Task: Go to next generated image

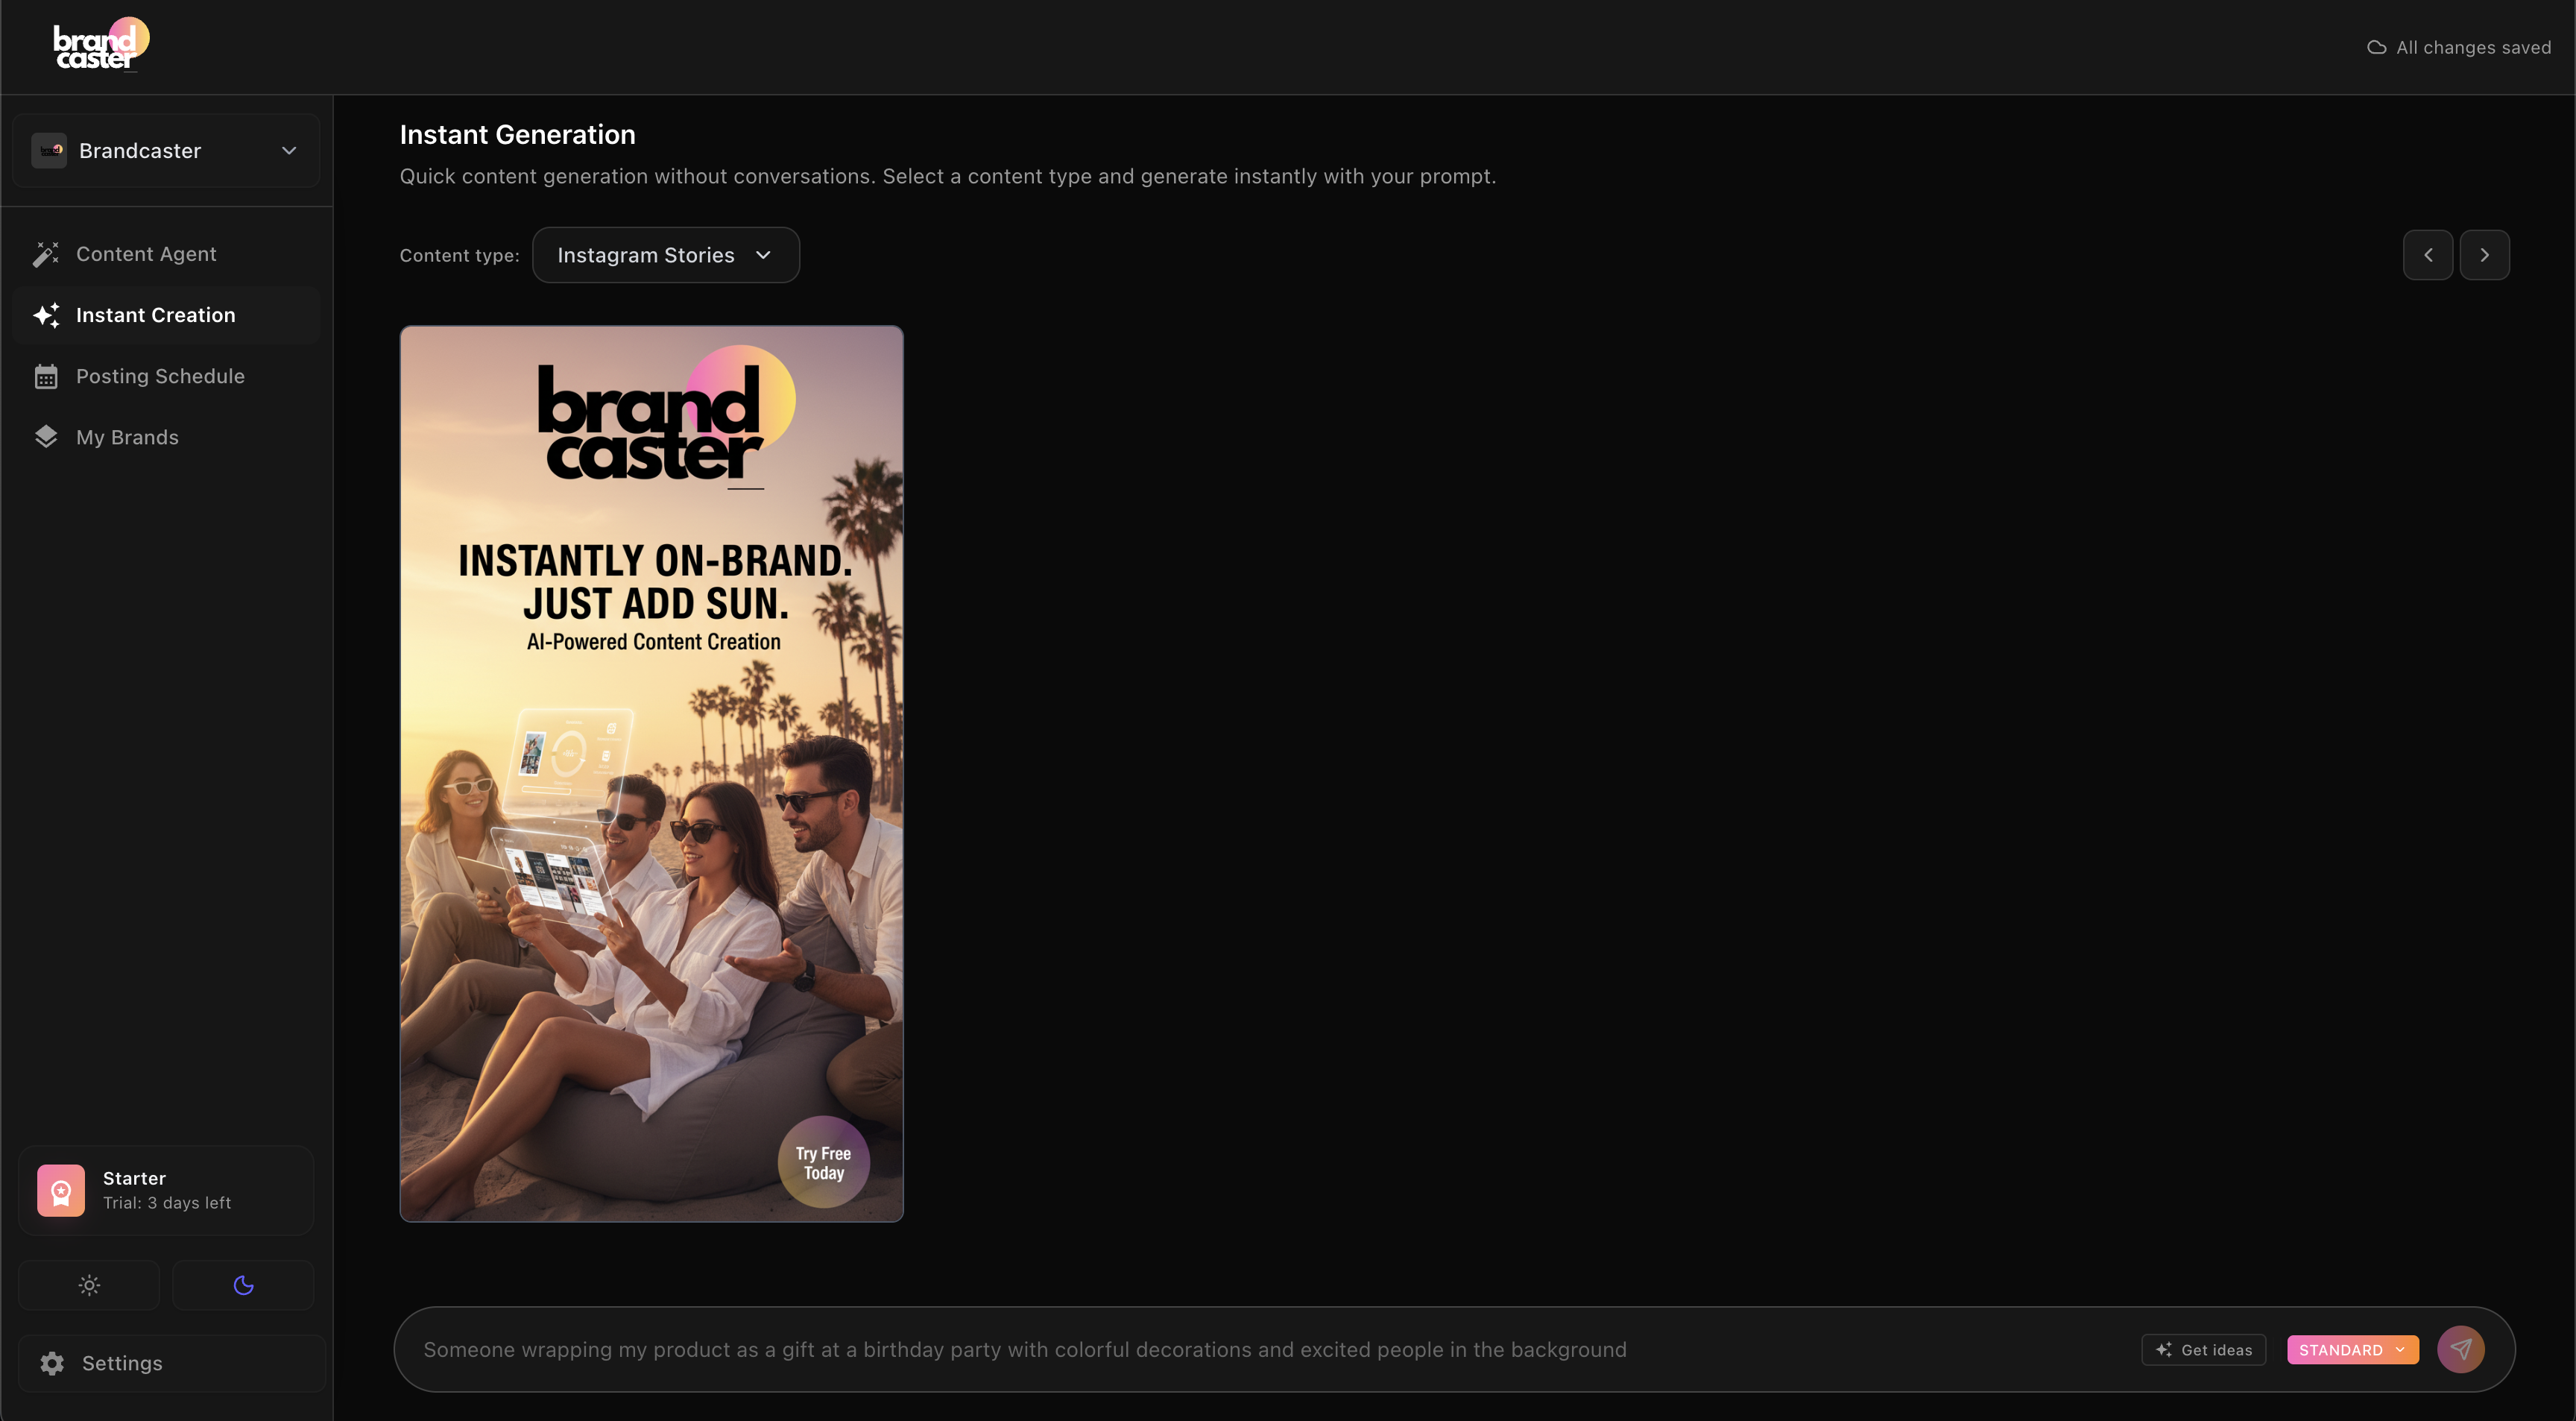Action: [x=2484, y=255]
